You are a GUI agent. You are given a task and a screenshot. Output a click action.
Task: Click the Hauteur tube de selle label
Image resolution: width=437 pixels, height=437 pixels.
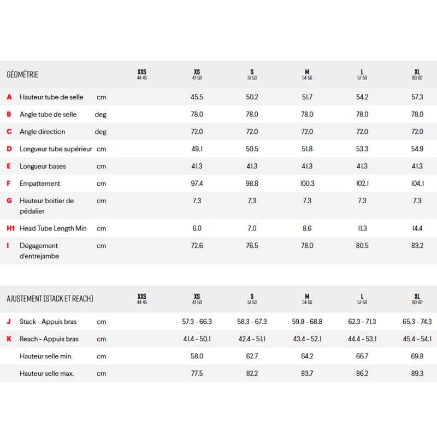(51, 97)
